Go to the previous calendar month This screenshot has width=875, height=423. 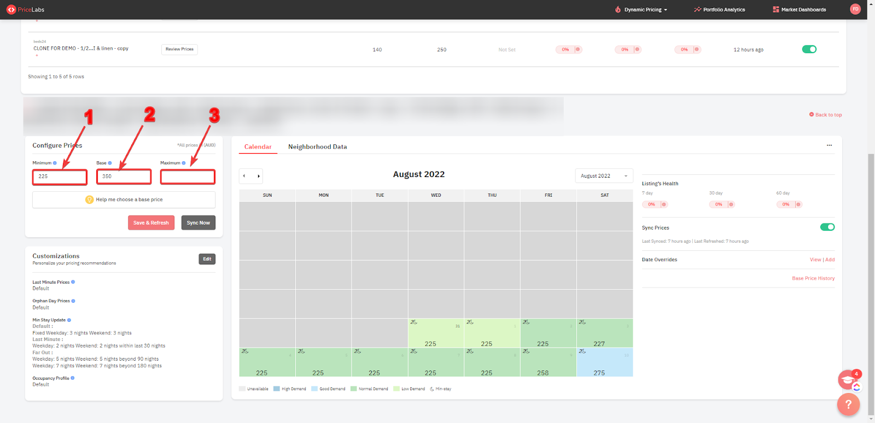coord(244,176)
